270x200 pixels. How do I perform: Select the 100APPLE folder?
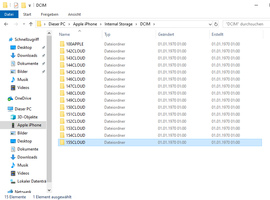[x=75, y=44]
